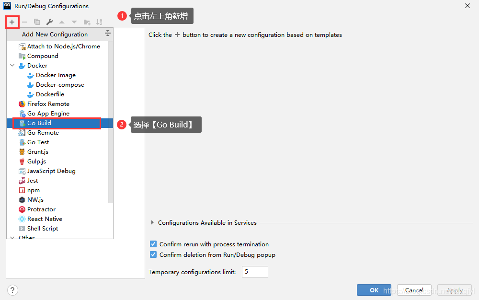Click the Sort Configurations toolbar icon
This screenshot has height=300, width=479.
pyautogui.click(x=99, y=22)
